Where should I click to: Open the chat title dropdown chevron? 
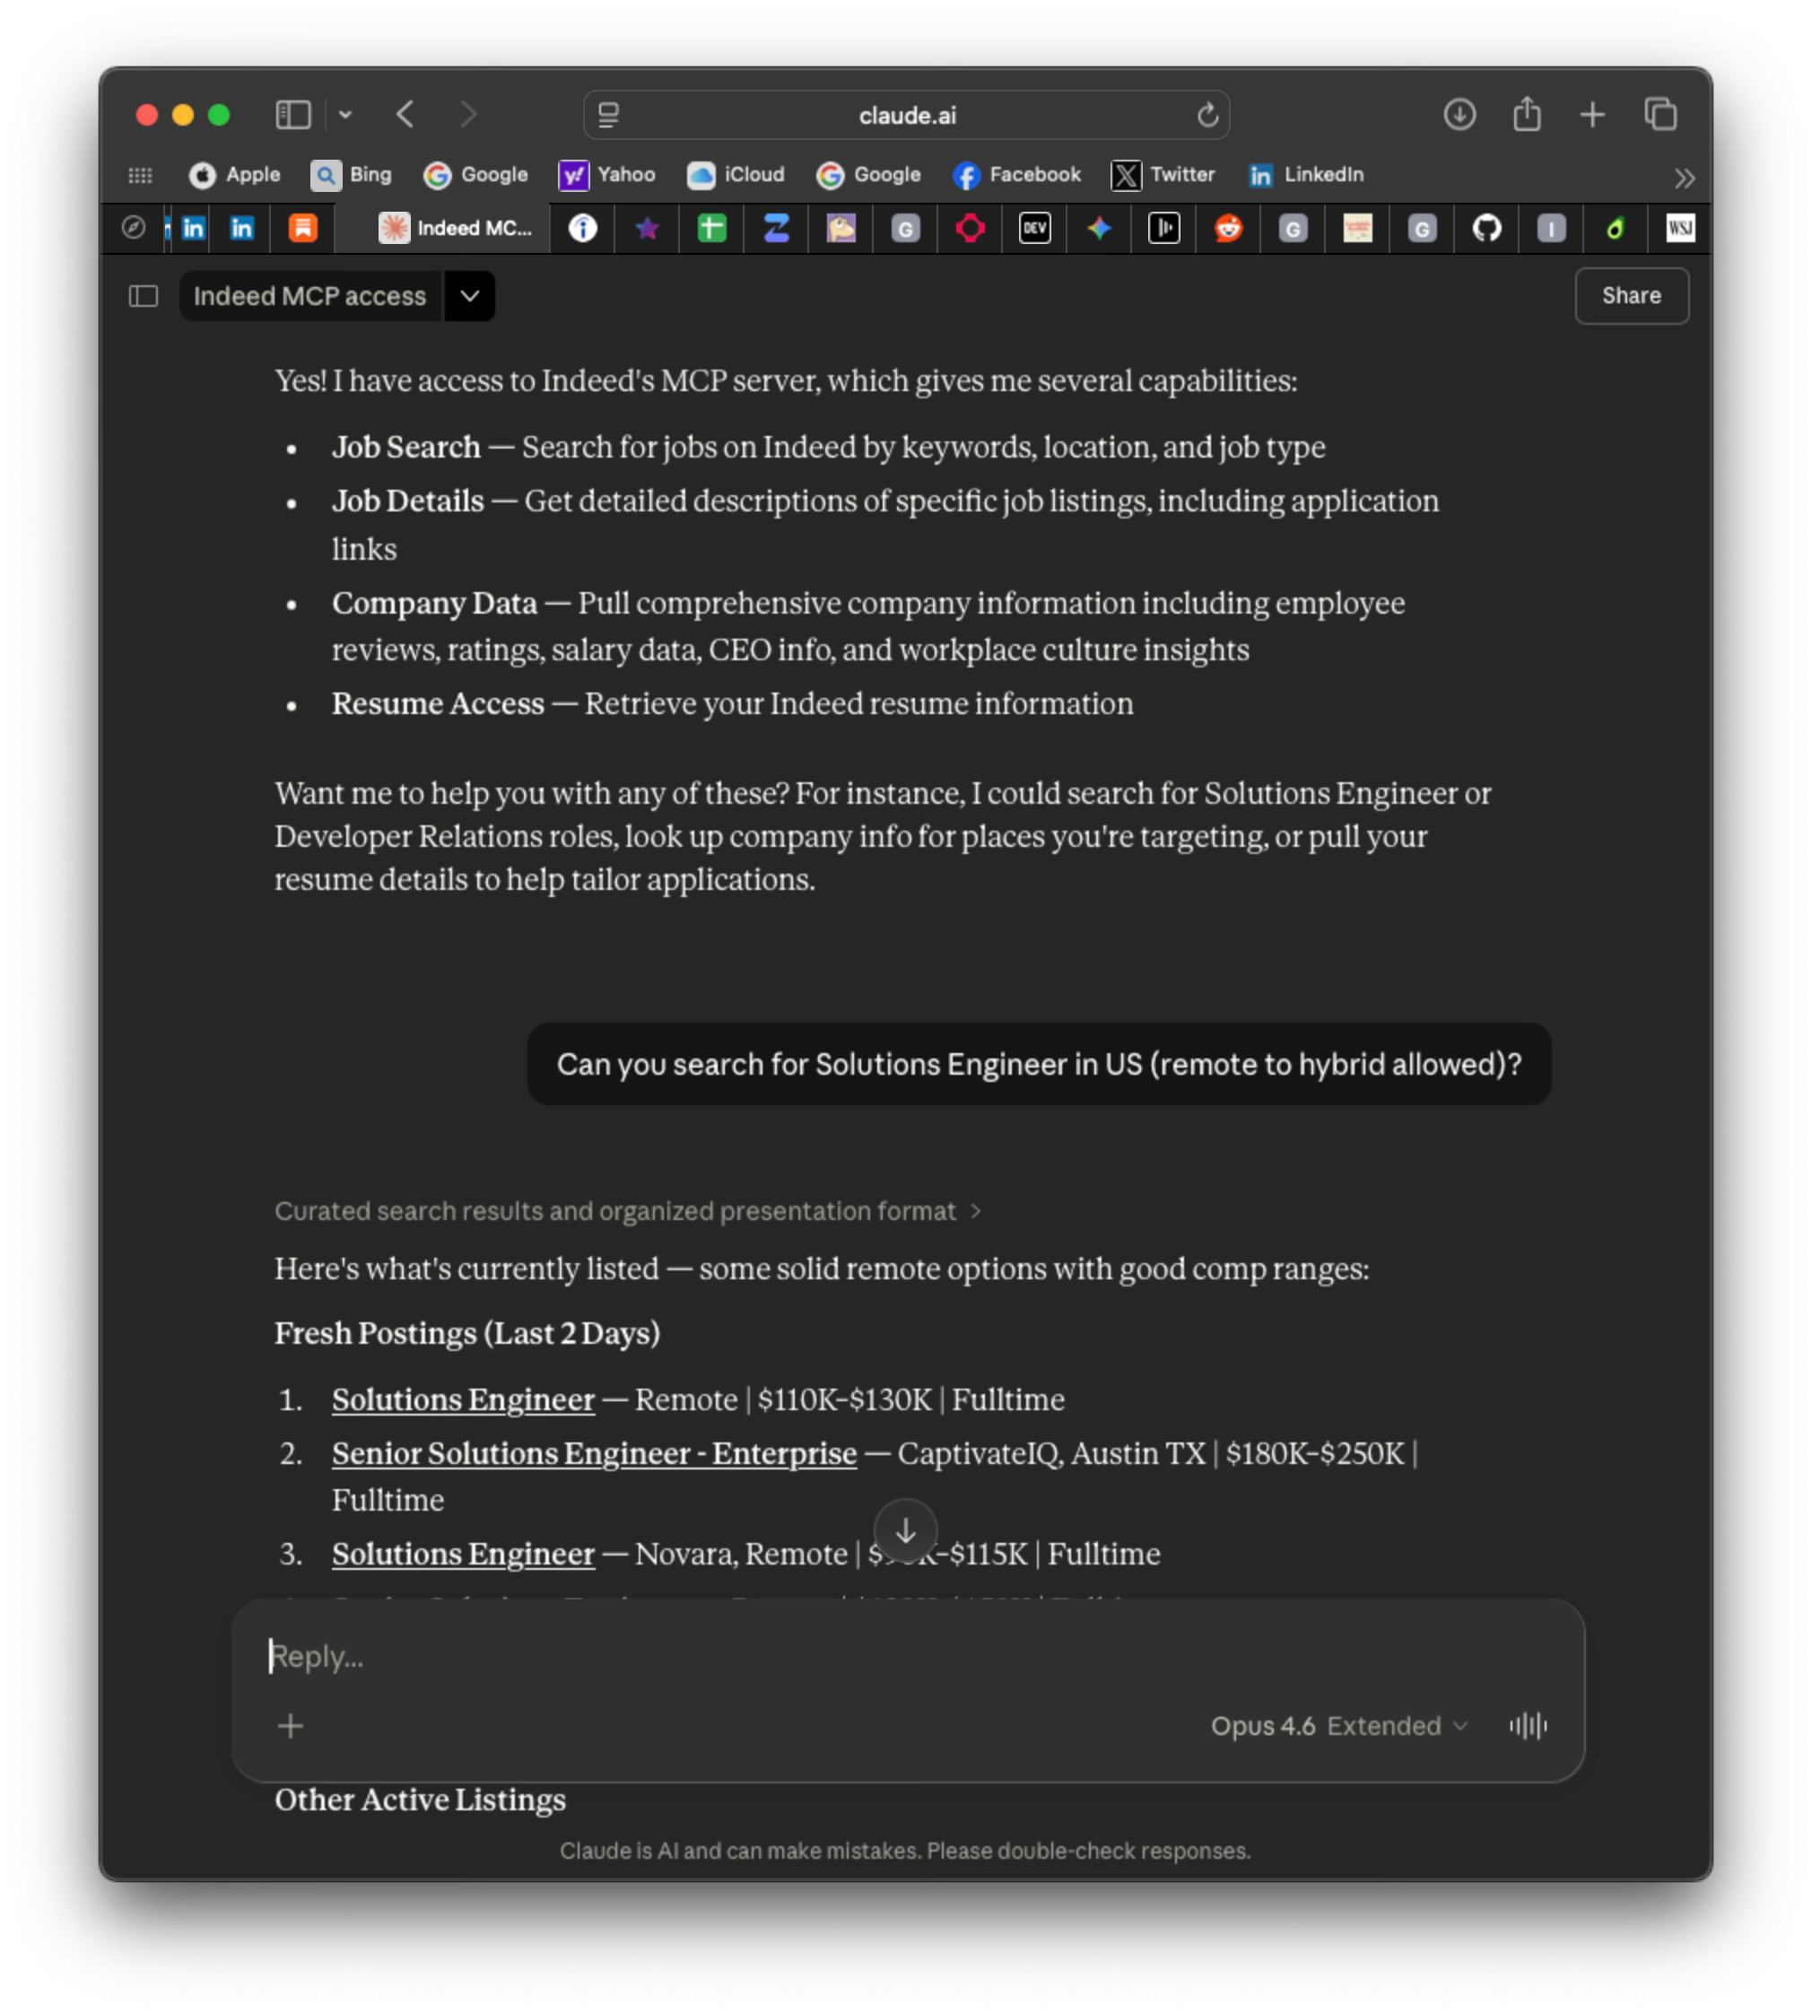(x=470, y=296)
